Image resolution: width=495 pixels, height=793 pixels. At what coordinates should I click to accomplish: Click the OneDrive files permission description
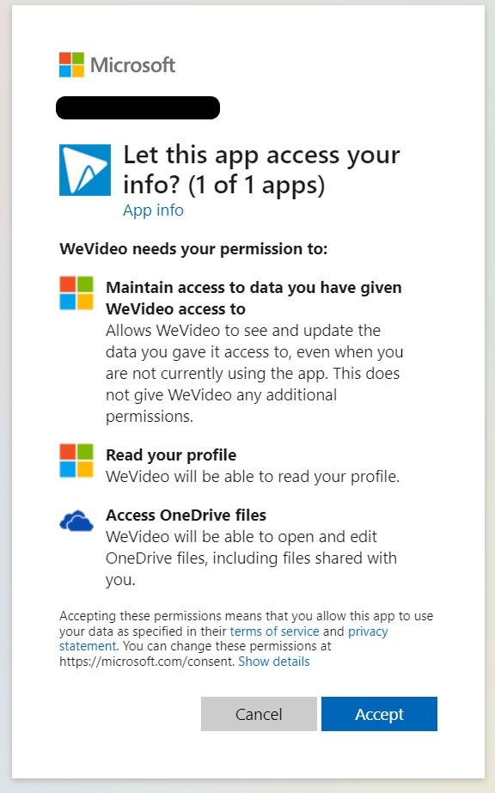click(x=251, y=558)
